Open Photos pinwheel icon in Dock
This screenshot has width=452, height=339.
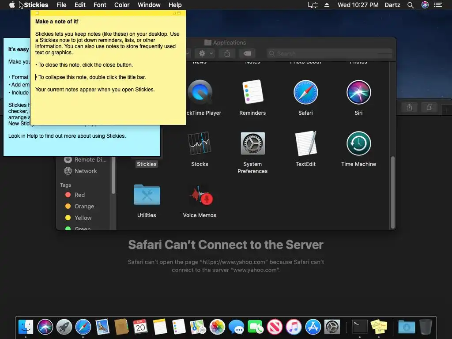coord(217,327)
